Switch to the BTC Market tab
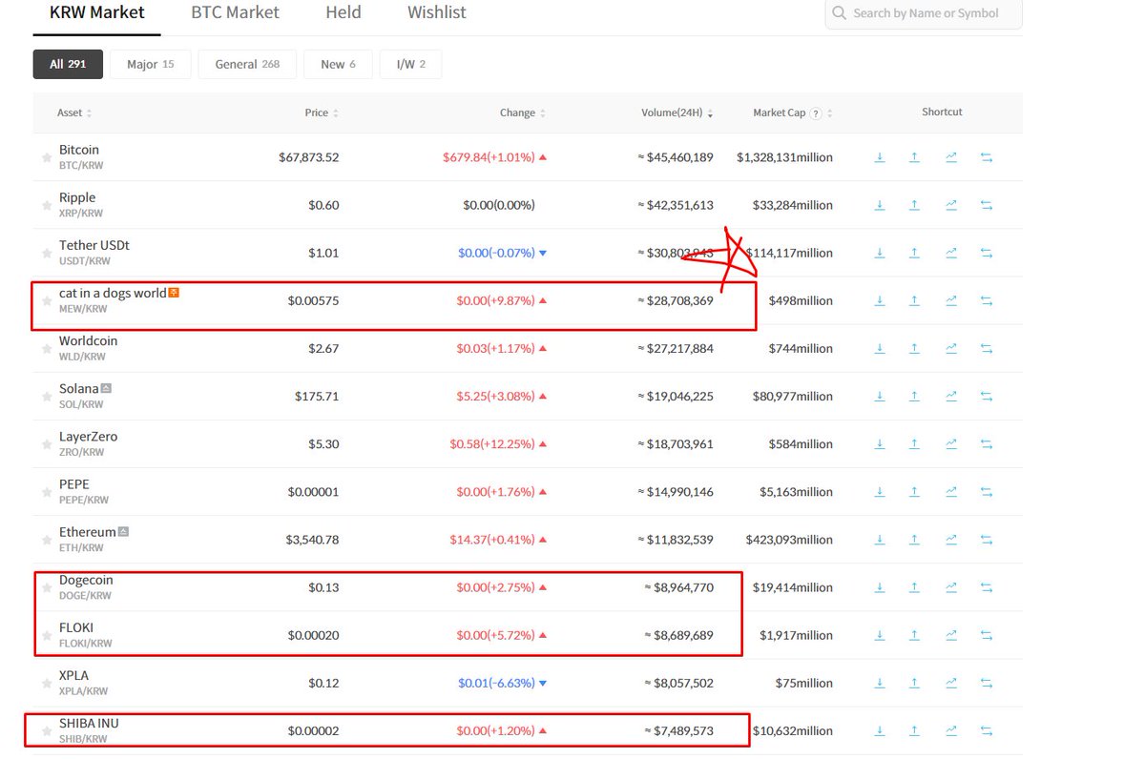The image size is (1145, 759). (x=235, y=12)
